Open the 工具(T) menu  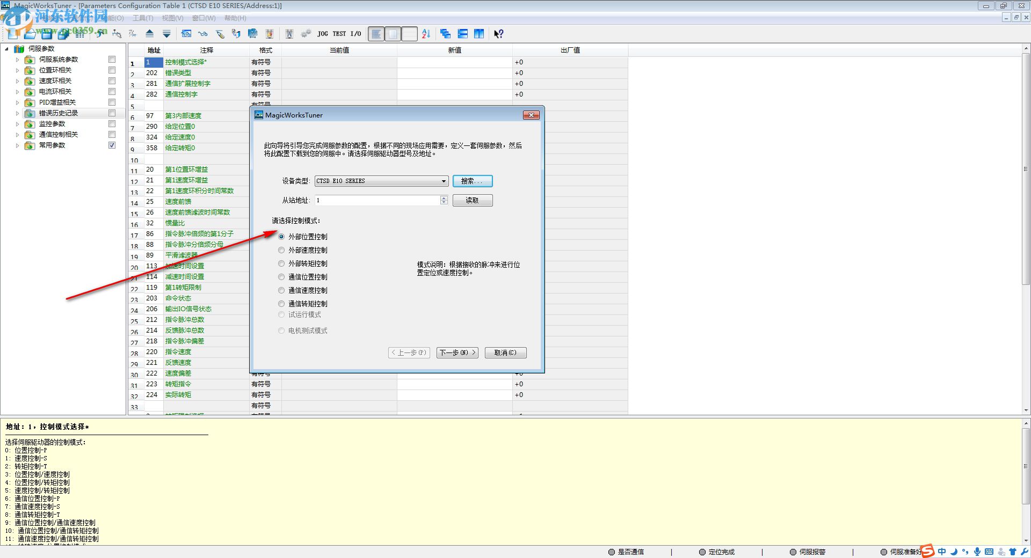pyautogui.click(x=143, y=18)
